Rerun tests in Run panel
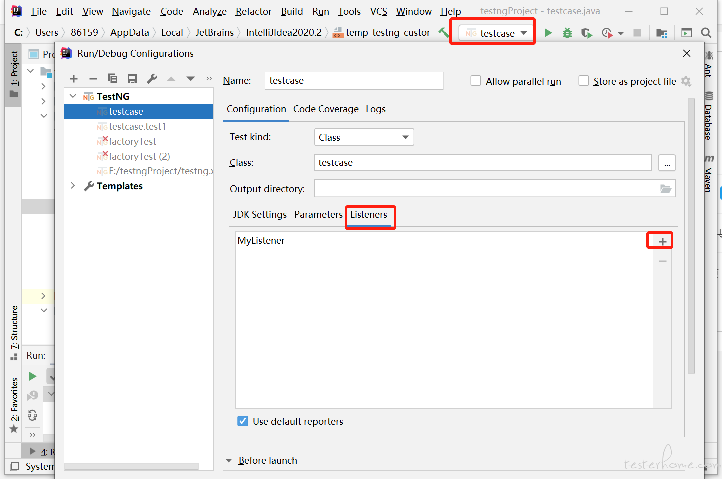 [33, 376]
